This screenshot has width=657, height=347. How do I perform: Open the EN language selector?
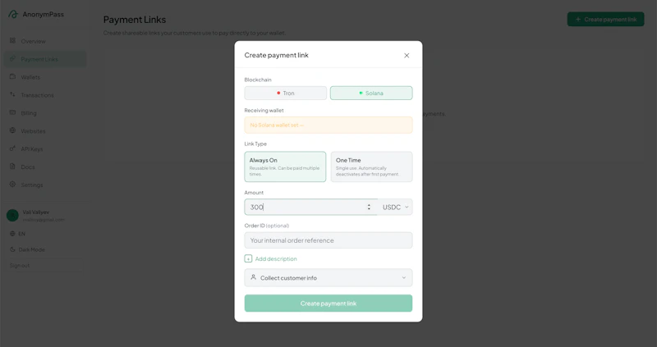pos(17,234)
